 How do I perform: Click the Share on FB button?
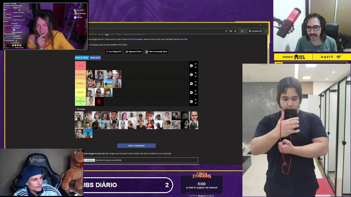click(95, 58)
